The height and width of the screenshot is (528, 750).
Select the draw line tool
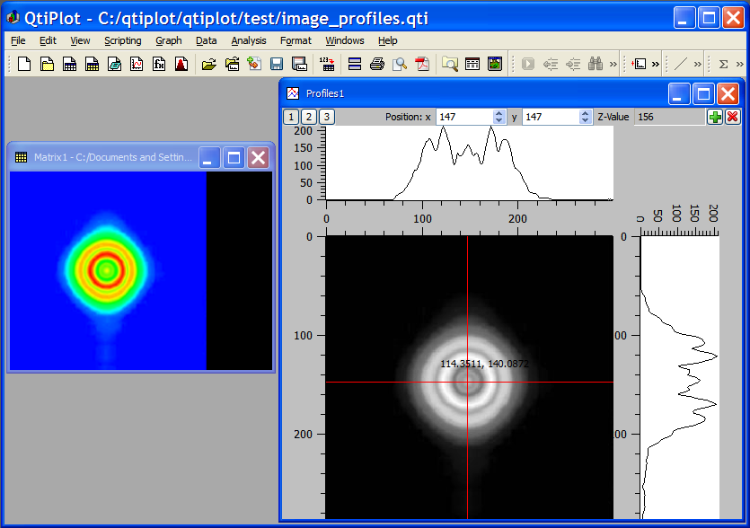point(681,64)
